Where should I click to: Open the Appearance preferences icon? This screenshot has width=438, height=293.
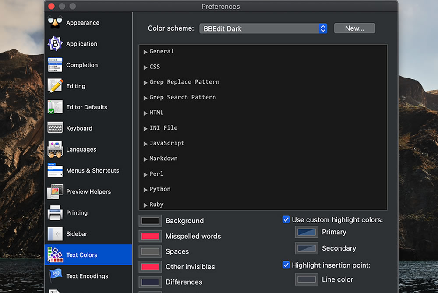tap(55, 22)
